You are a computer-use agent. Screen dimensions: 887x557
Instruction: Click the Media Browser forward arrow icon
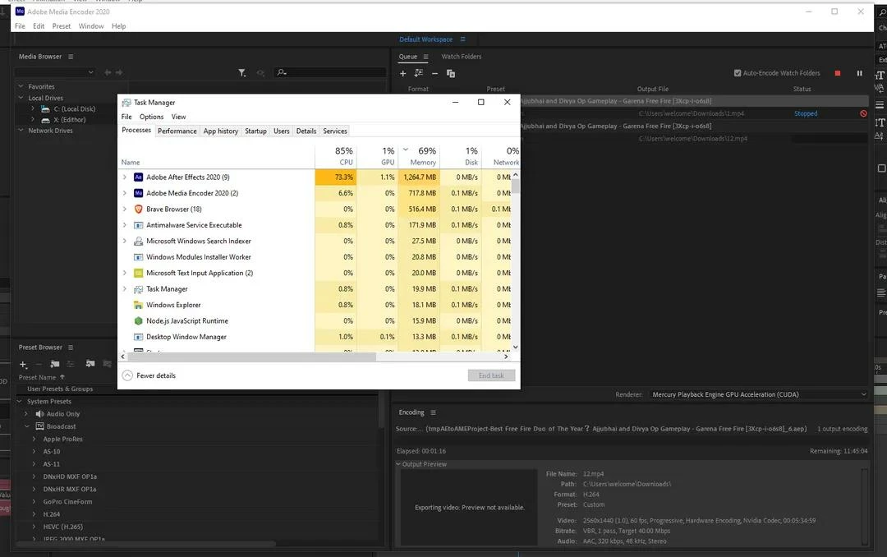tap(119, 72)
